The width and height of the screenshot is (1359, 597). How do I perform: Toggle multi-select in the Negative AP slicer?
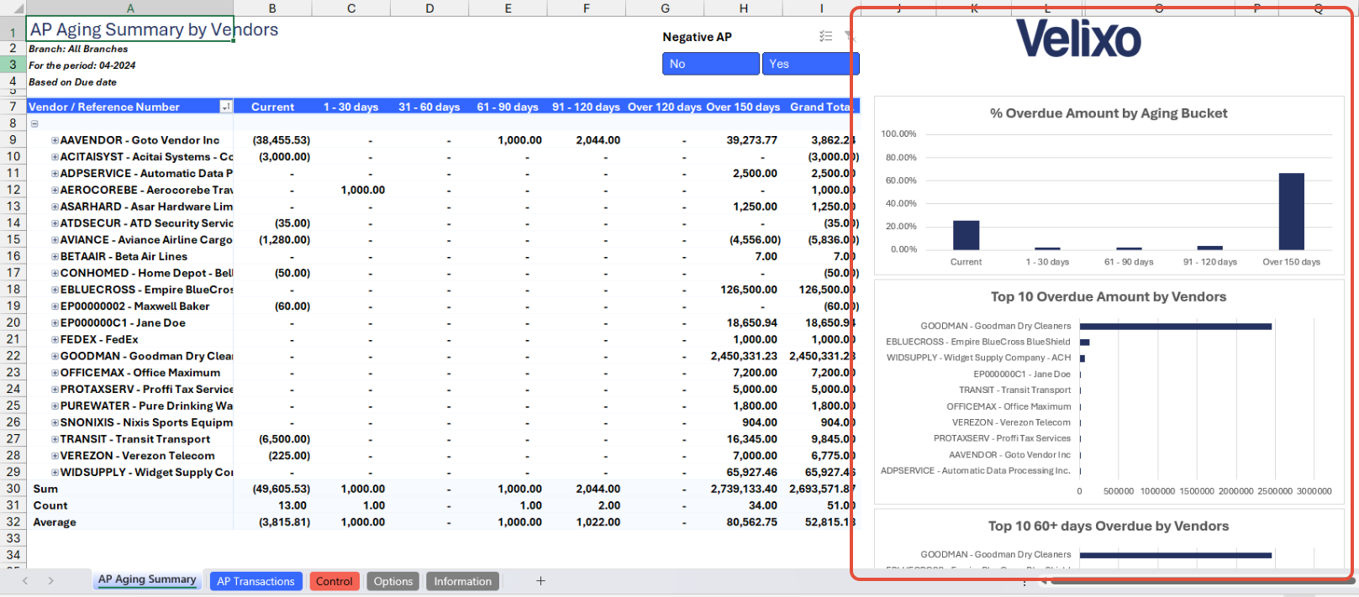tap(825, 37)
